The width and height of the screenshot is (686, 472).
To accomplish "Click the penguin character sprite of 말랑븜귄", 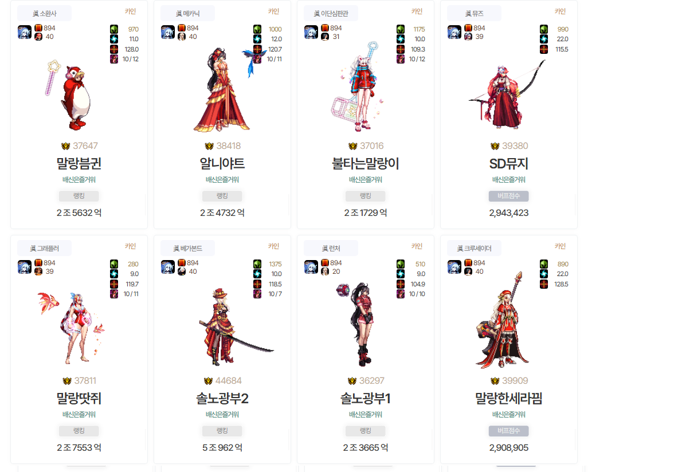I will (x=76, y=97).
